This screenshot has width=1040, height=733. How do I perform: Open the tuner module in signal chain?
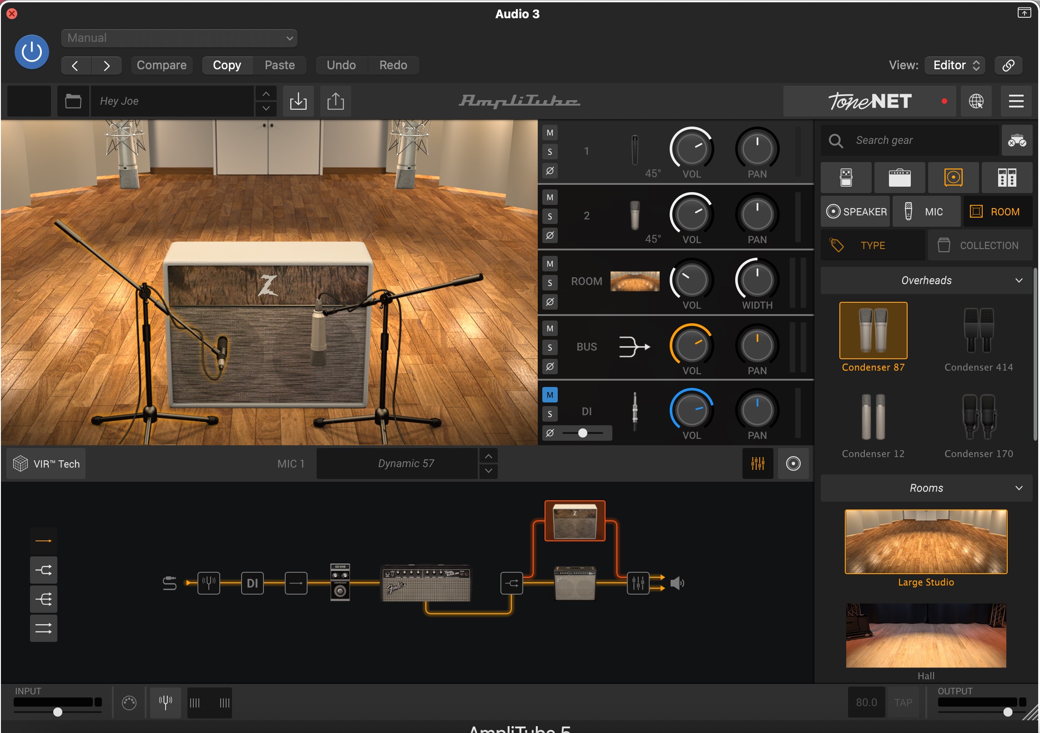(x=209, y=583)
